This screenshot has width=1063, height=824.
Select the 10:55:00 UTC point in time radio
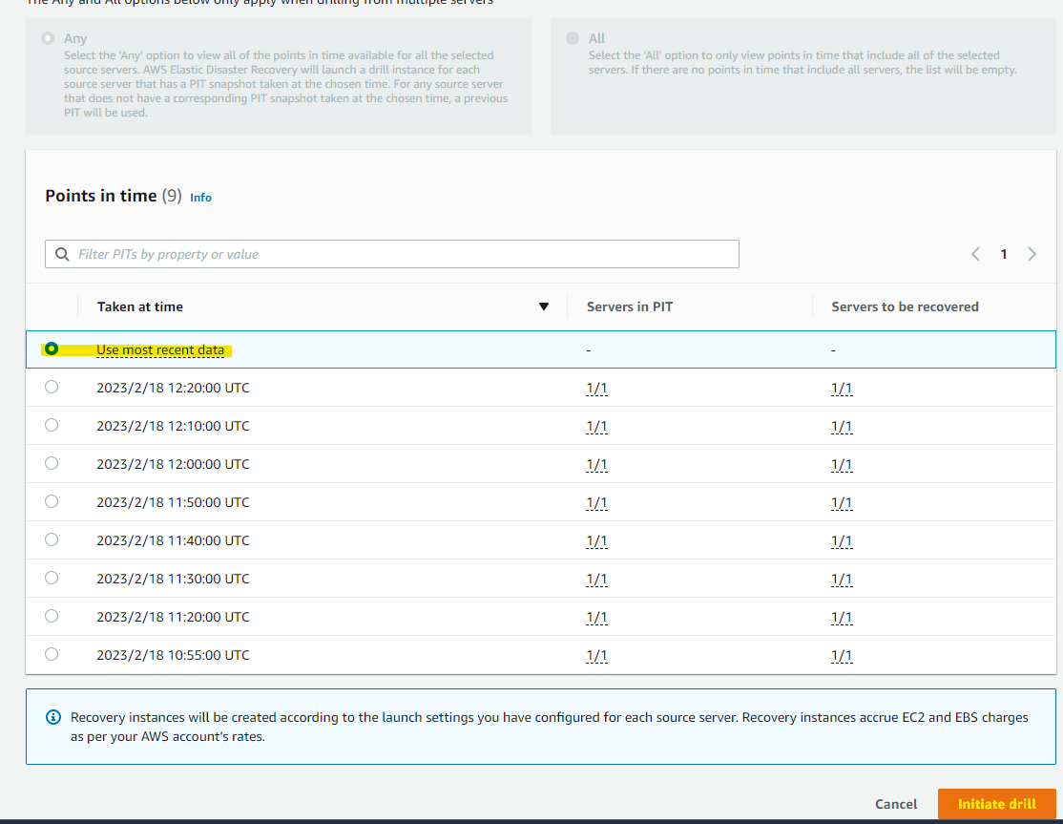52,654
